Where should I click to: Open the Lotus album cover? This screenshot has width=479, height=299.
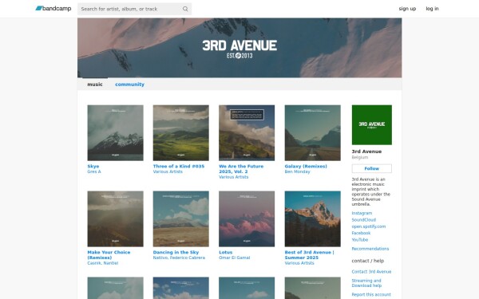pyautogui.click(x=247, y=218)
